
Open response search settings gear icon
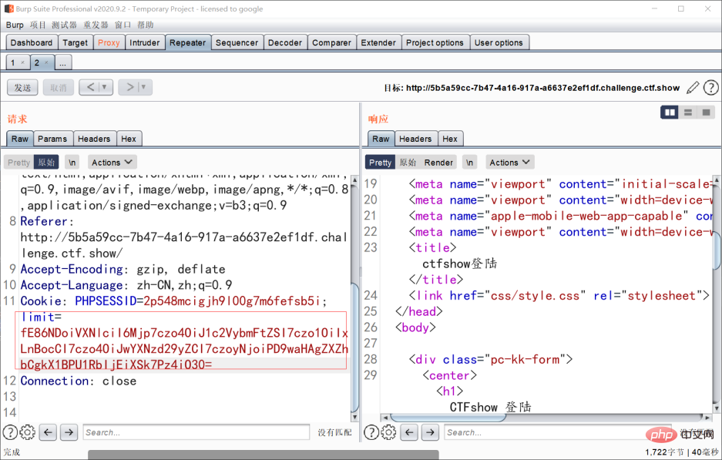point(389,432)
